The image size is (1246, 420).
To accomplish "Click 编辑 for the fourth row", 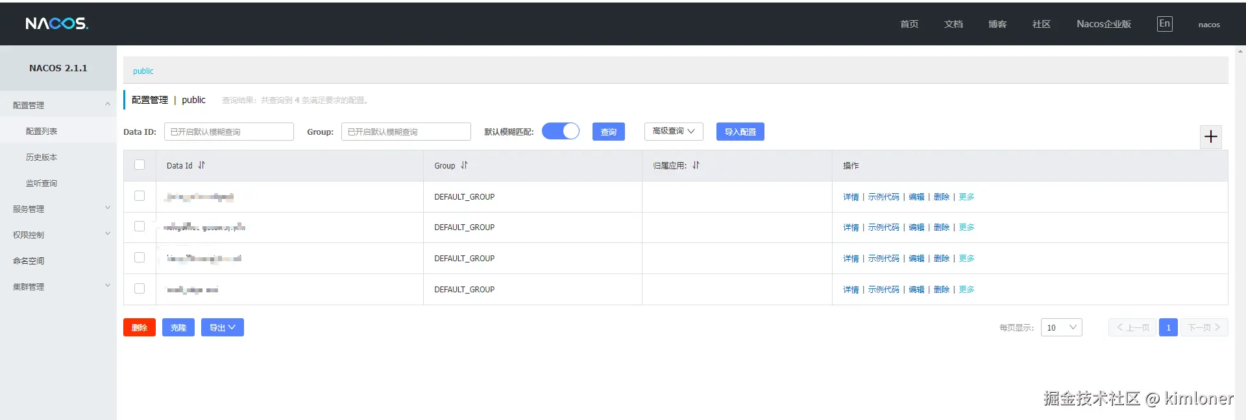I will pos(916,289).
